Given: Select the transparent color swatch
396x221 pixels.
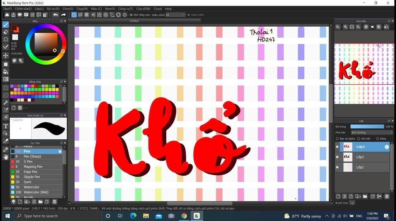Looking at the screenshot, I should click(x=15, y=37).
